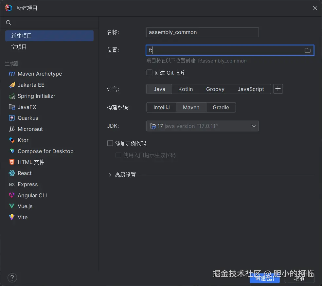Click the React atom icon
Viewport: 322px width, 286px height.
click(12, 173)
